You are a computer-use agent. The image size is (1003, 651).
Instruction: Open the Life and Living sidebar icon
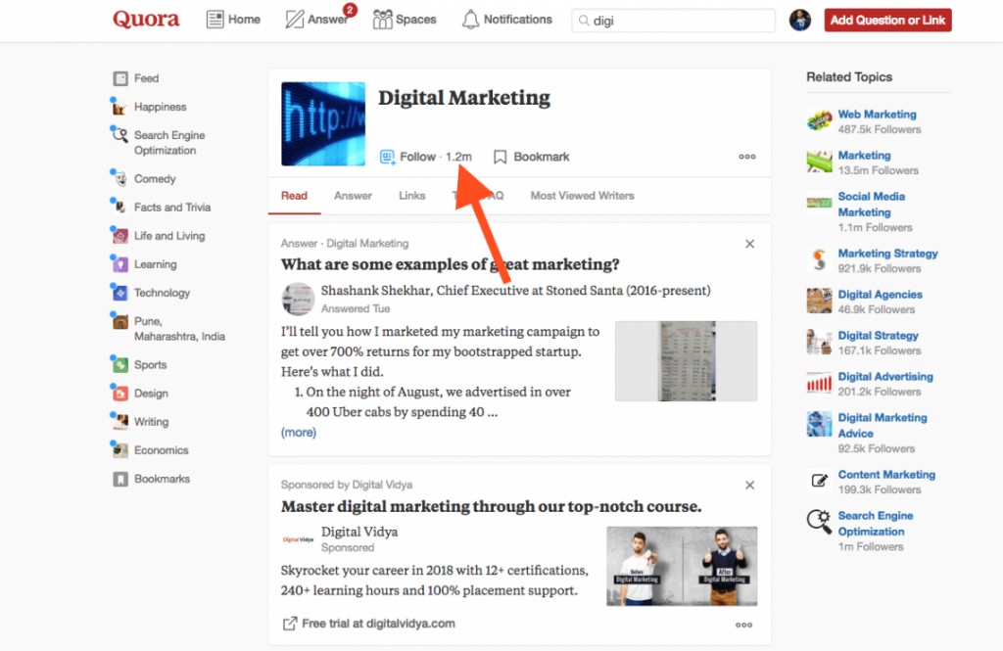tap(119, 236)
